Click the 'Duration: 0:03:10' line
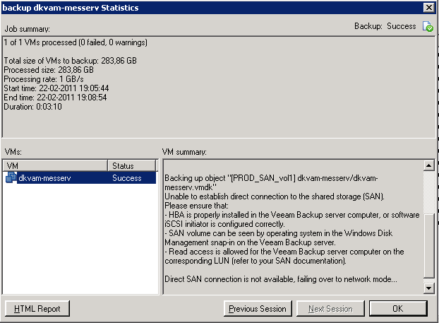The image size is (439, 323). point(32,107)
